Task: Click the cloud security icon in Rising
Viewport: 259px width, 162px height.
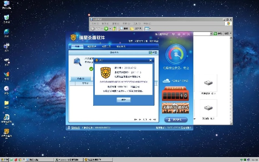Action: 166,81
